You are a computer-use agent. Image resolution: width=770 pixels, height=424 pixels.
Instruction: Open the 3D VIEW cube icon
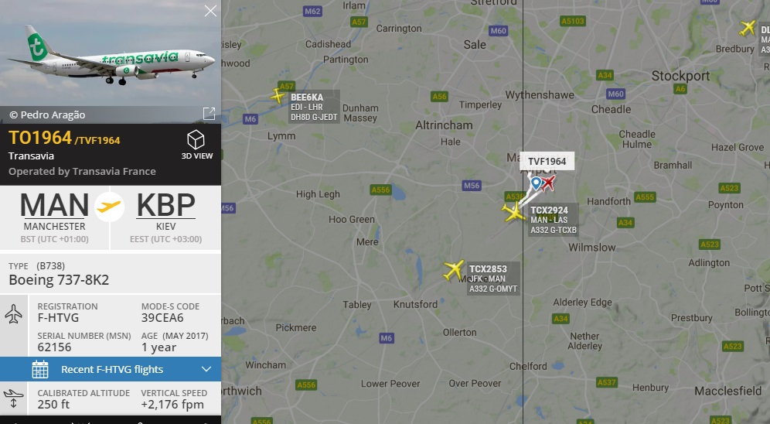(x=196, y=139)
